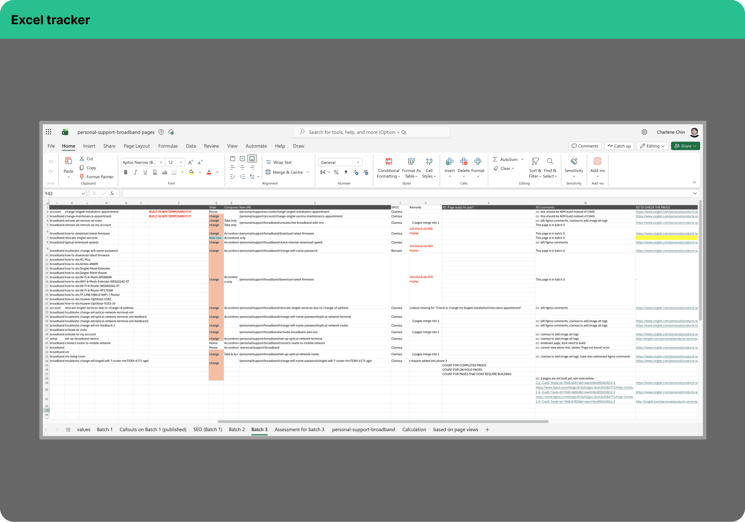The height and width of the screenshot is (522, 745).
Task: Open the font name dropdown
Action: coord(161,162)
